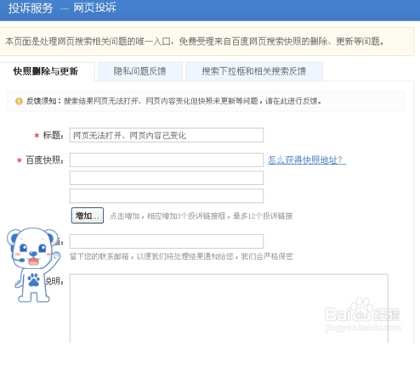Screen dimensions: 420x365
Task: Click the 标题 field label
Action: tap(54, 135)
